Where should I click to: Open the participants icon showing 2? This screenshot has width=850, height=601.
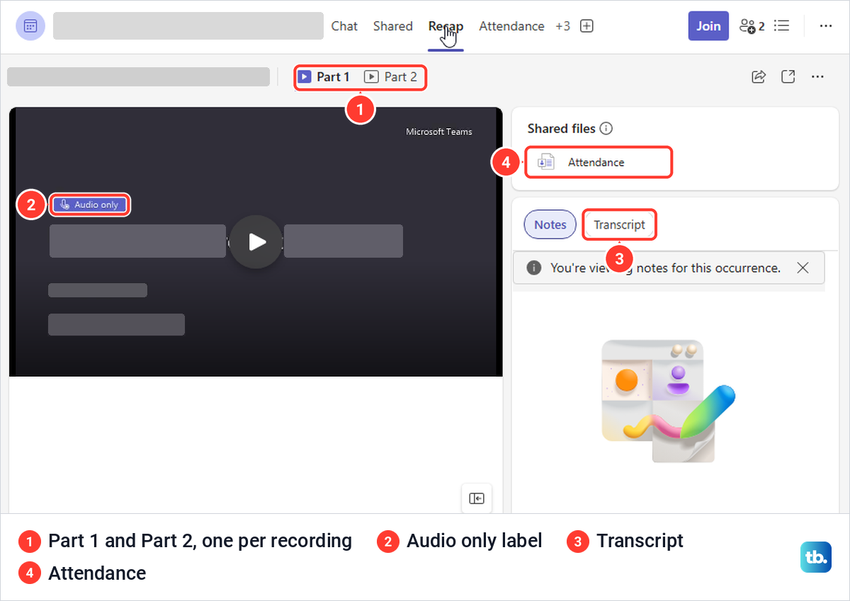752,26
